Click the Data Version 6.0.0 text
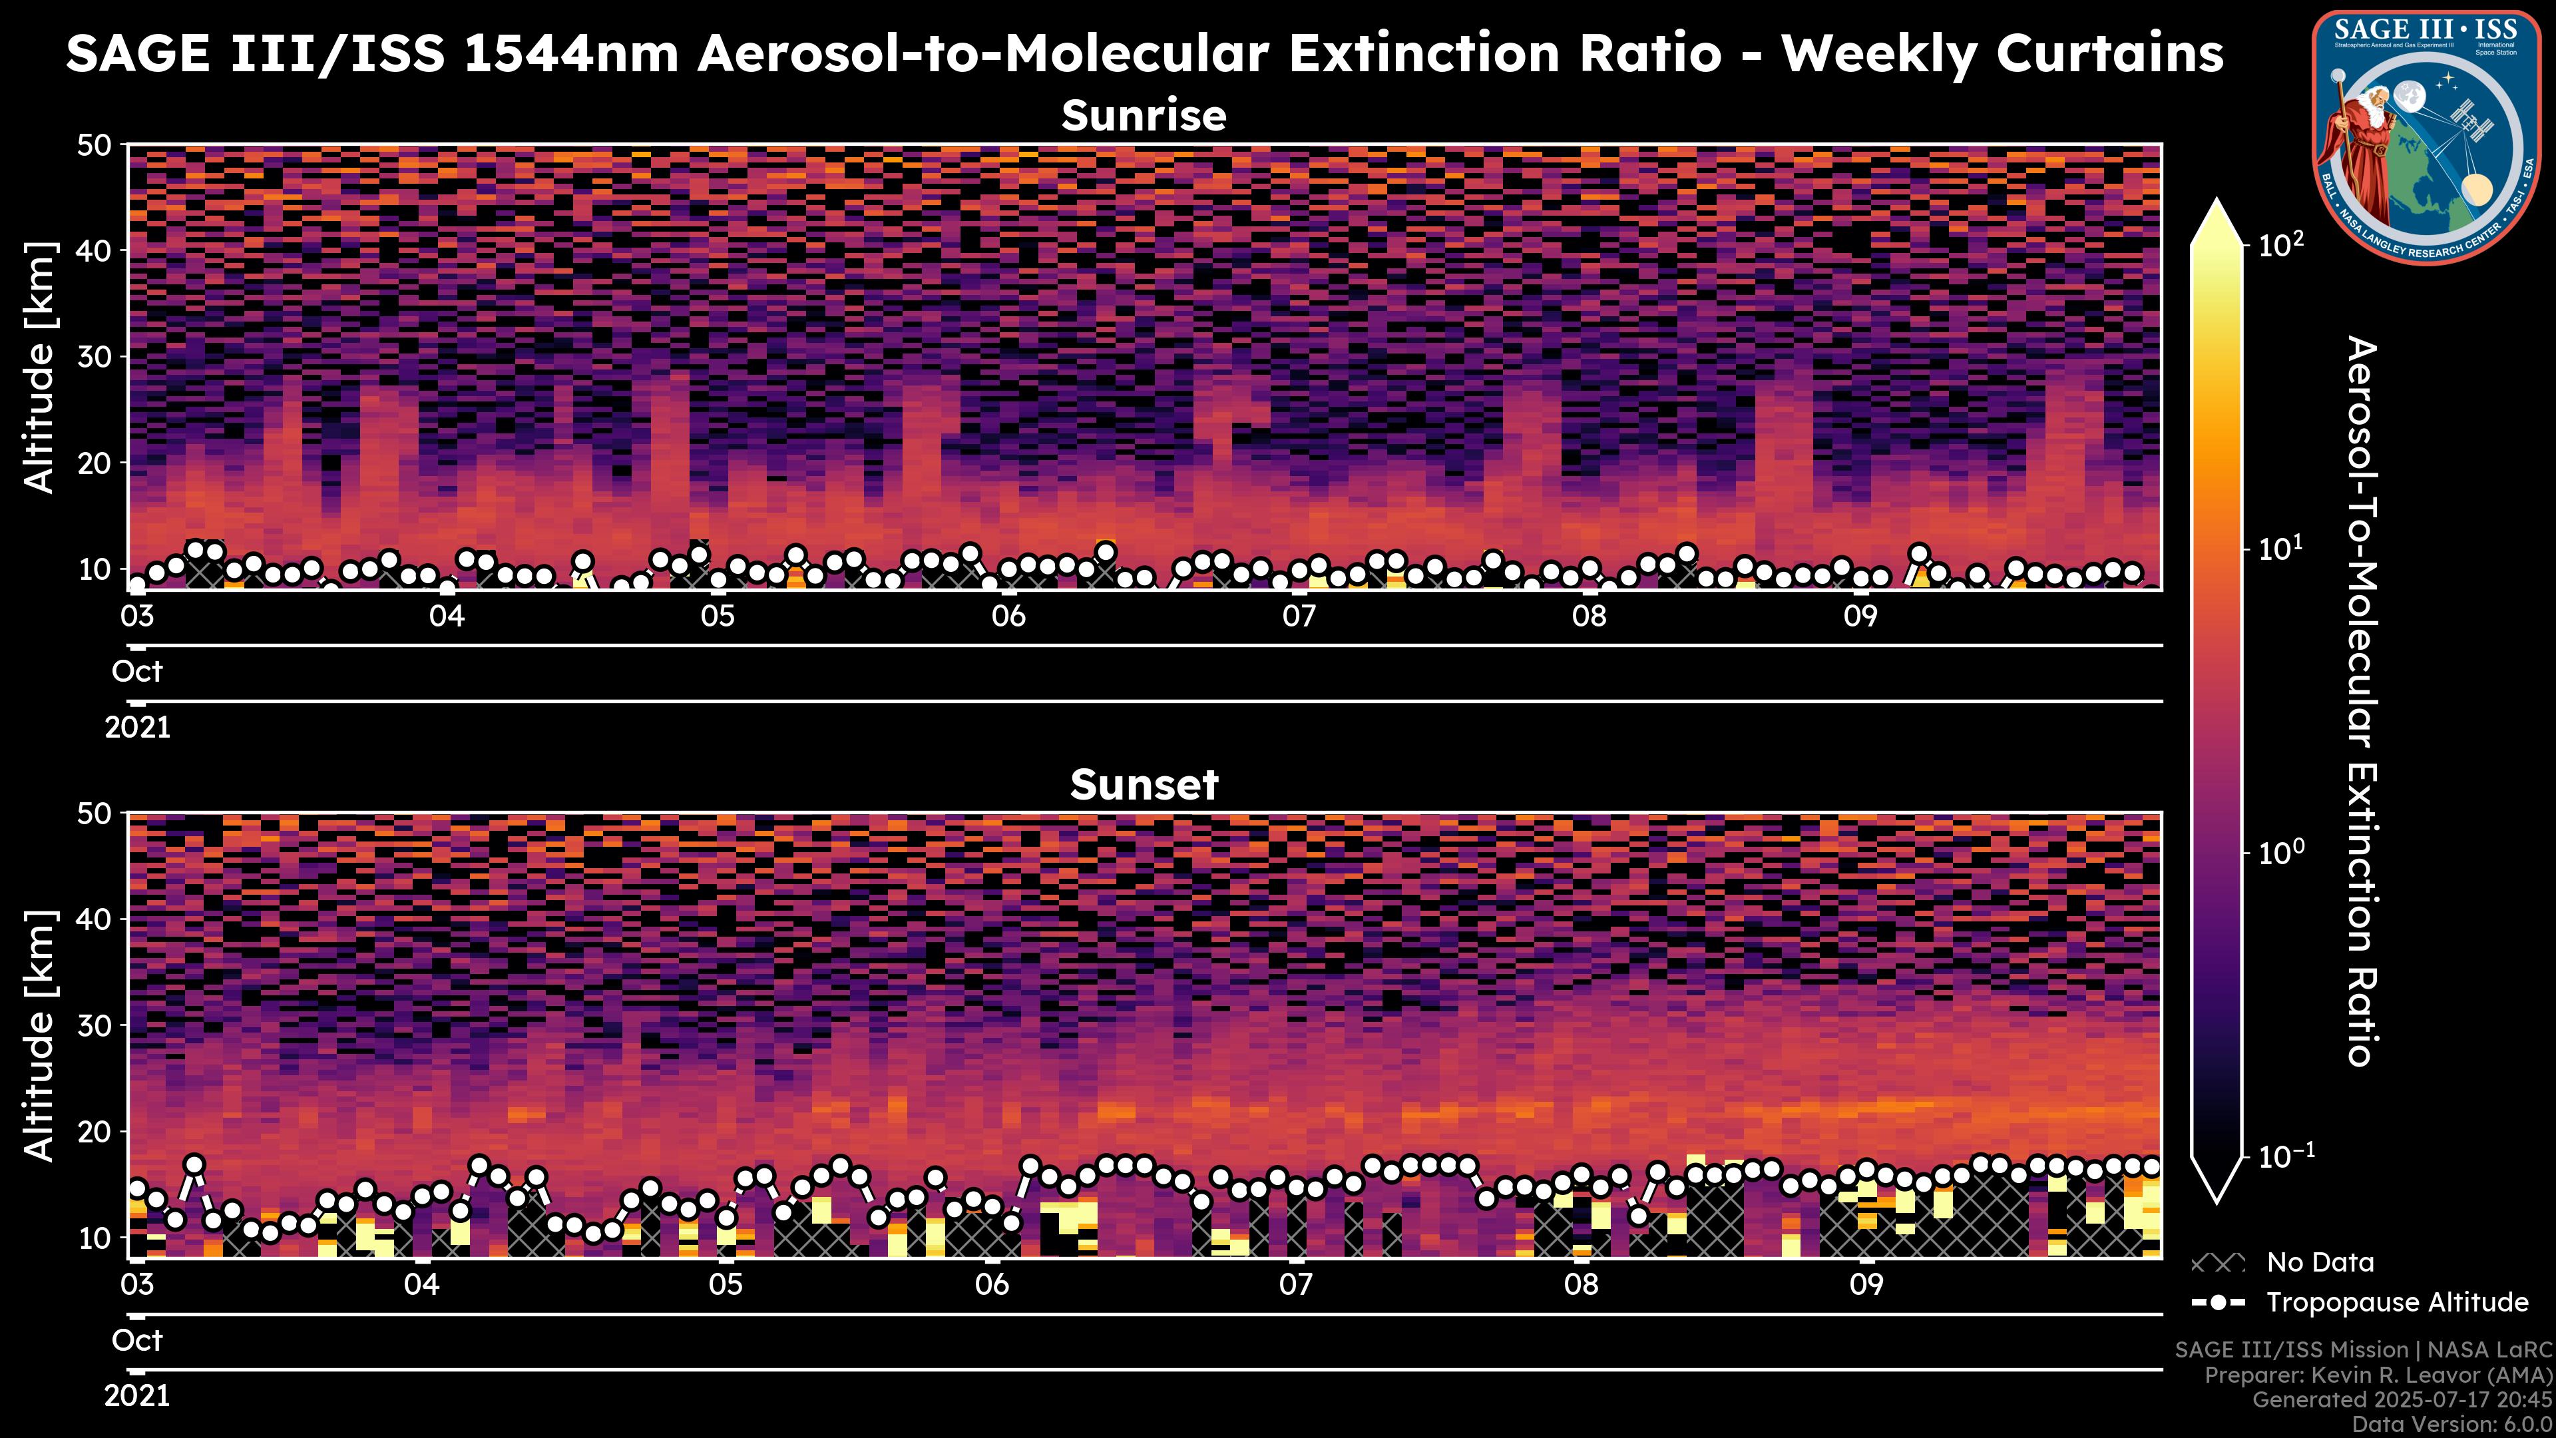 coord(2453,1425)
